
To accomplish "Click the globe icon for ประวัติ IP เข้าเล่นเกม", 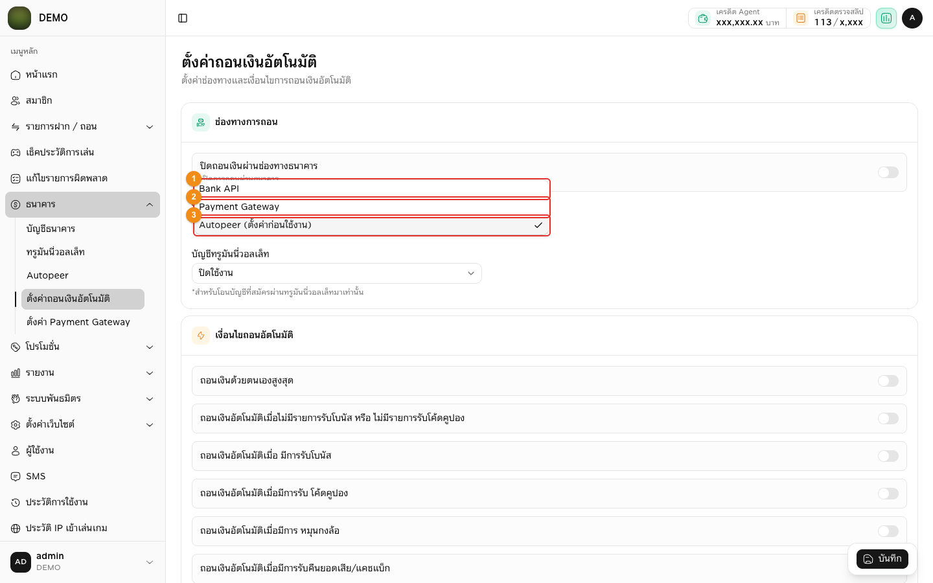I will [16, 529].
